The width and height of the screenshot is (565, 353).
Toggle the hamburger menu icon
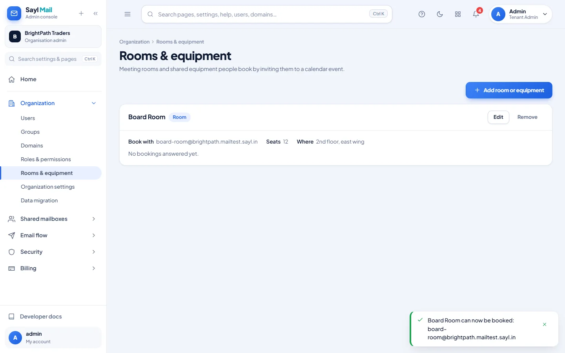tap(128, 14)
